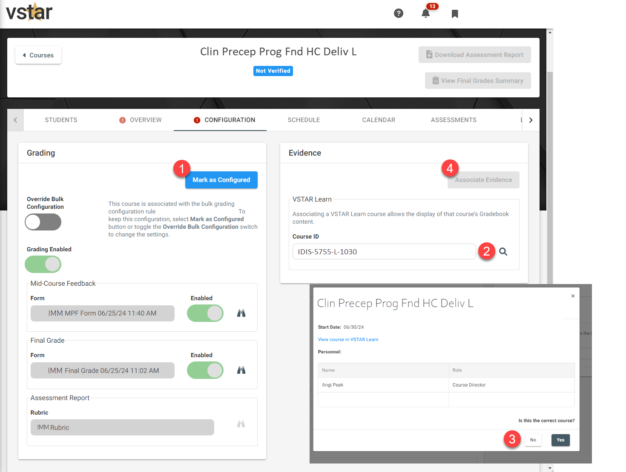Click 'Is this the correct course?' text
Screen dimensions: 626x472
pyautogui.click(x=546, y=421)
